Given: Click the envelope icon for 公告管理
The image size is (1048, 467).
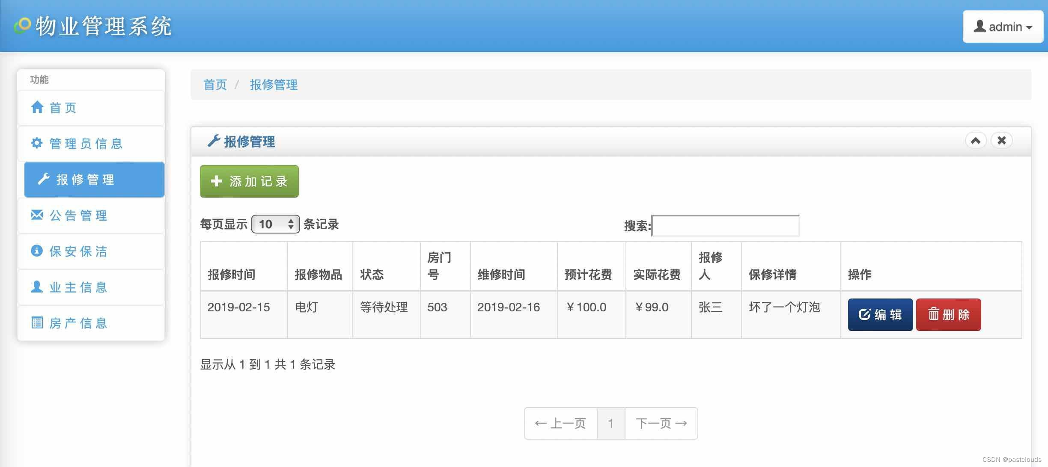Looking at the screenshot, I should tap(37, 215).
